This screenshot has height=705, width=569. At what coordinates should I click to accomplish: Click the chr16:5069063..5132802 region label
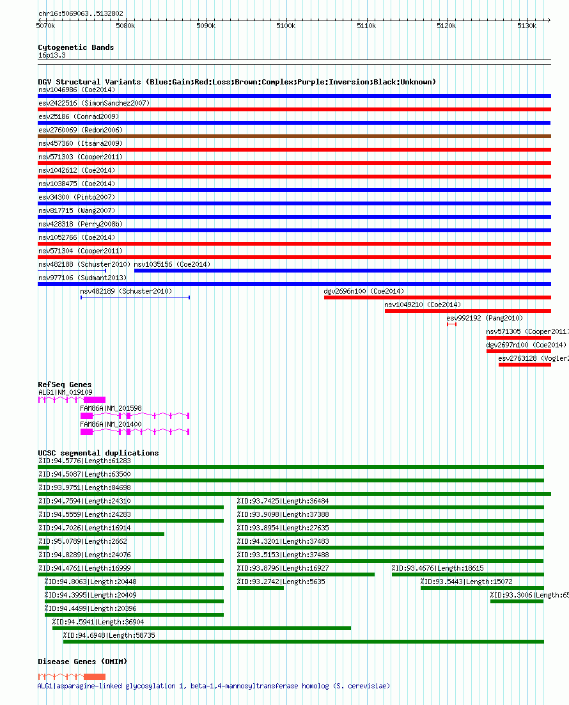tap(81, 13)
